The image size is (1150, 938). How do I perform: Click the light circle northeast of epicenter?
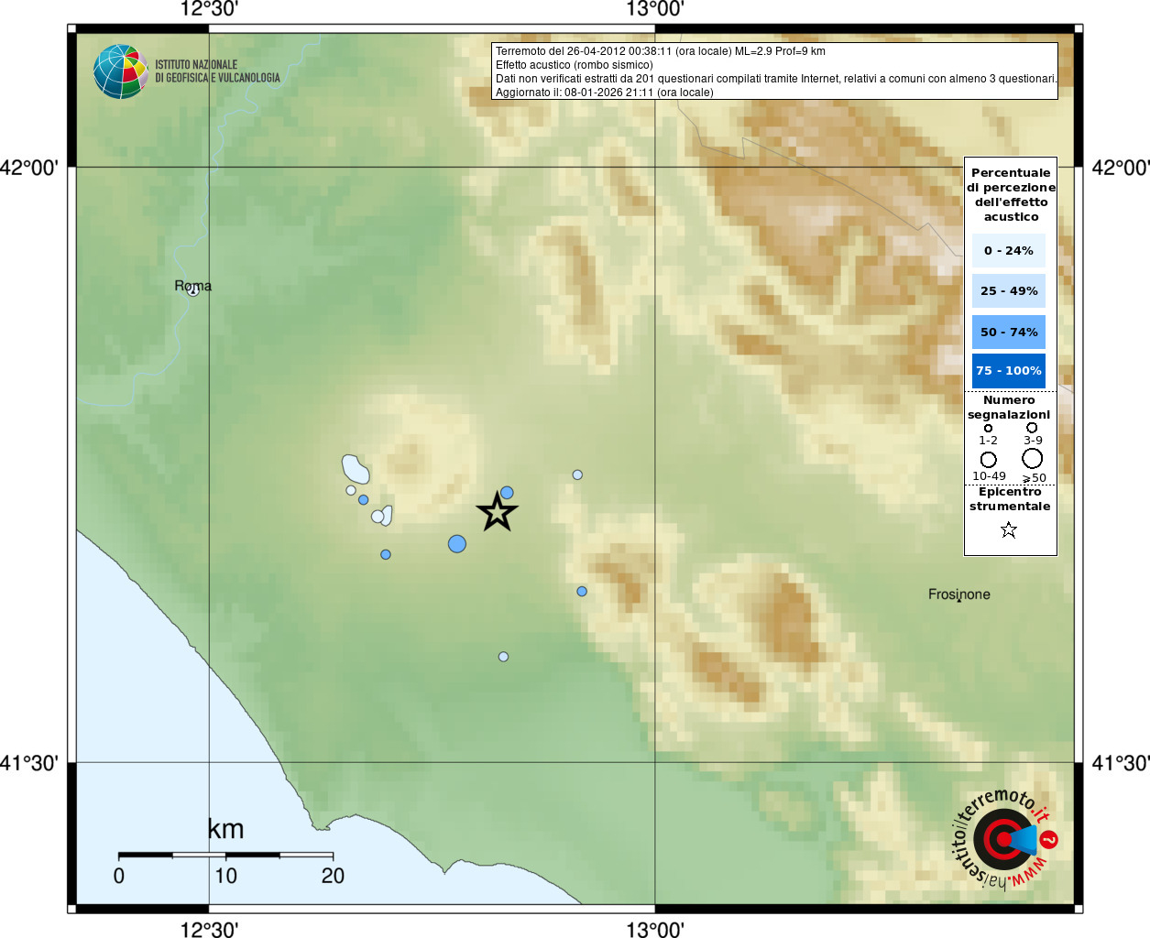pyautogui.click(x=577, y=474)
